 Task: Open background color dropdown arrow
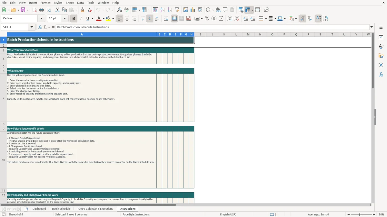click(x=113, y=19)
